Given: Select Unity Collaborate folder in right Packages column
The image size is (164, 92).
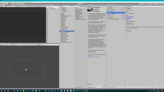Looking at the screenshot, I should 80,16.
